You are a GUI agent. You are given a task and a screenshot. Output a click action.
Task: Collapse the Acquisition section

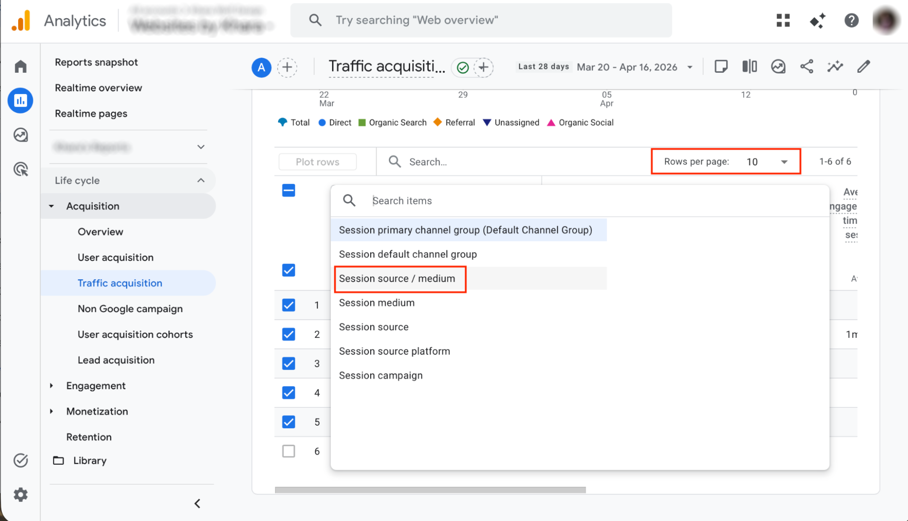51,206
